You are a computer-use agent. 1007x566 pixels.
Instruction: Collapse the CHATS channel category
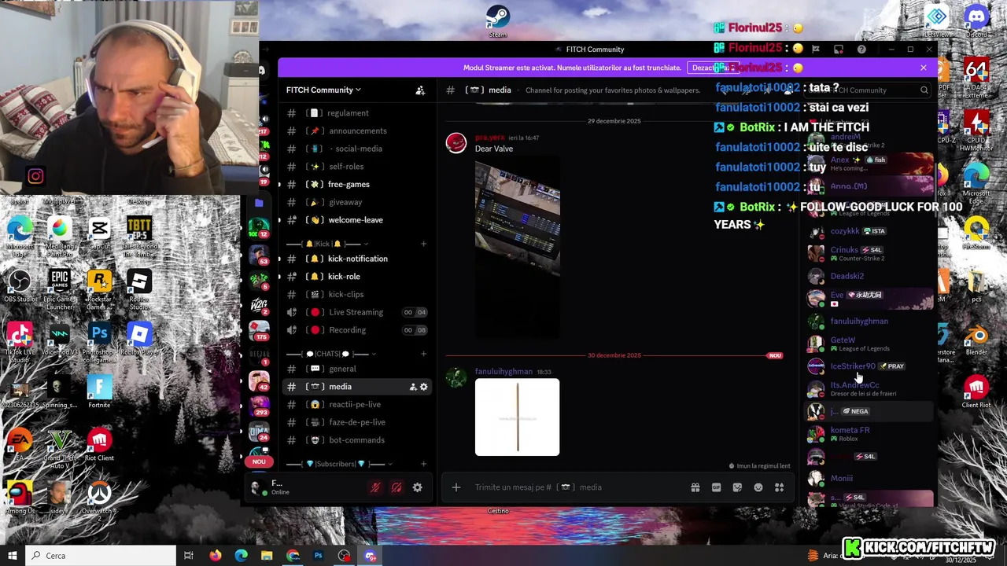pos(331,354)
